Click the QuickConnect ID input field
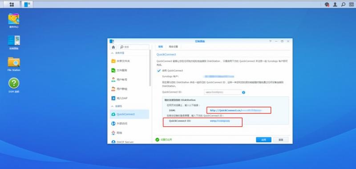This screenshot has height=169, width=356. [x=222, y=93]
